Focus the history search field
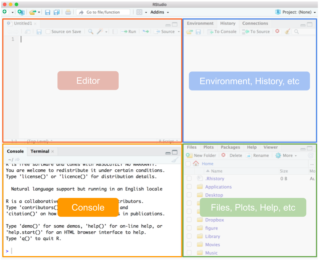 304,32
